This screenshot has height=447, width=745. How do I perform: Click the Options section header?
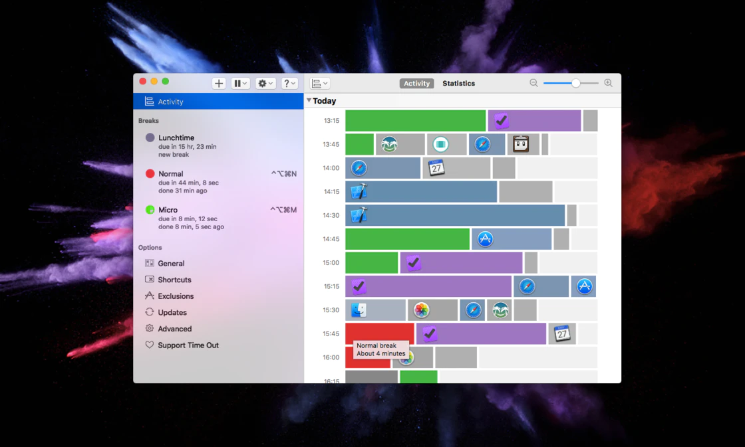150,248
